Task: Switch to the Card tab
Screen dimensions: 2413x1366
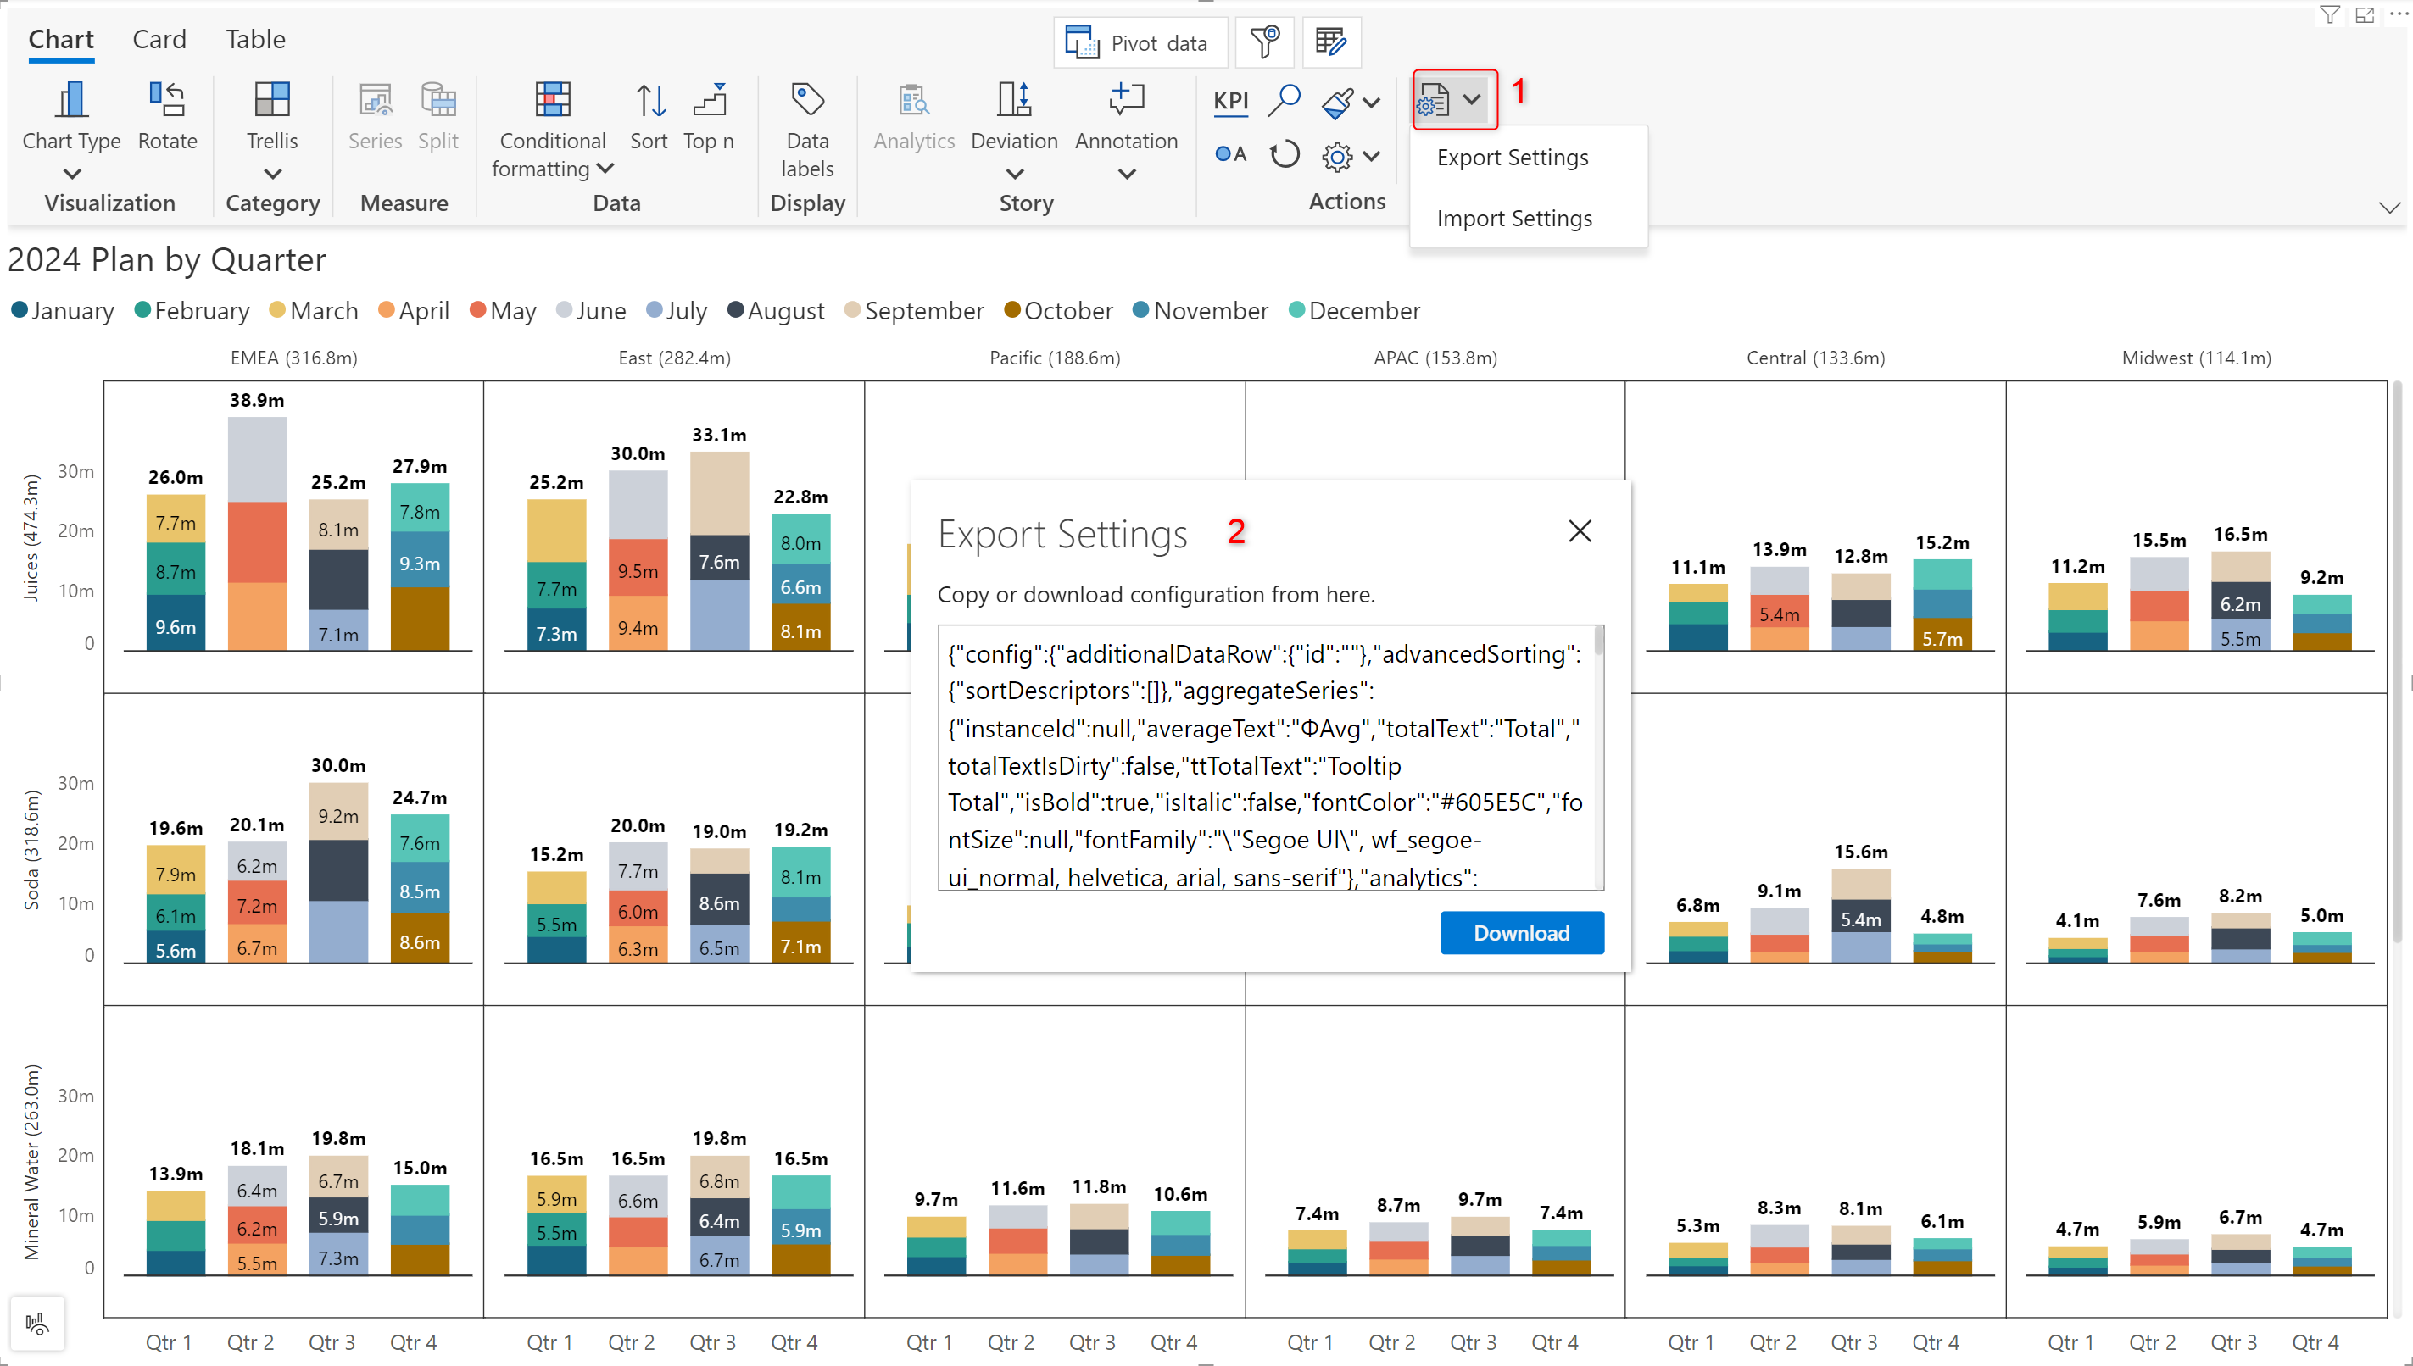Action: point(159,39)
